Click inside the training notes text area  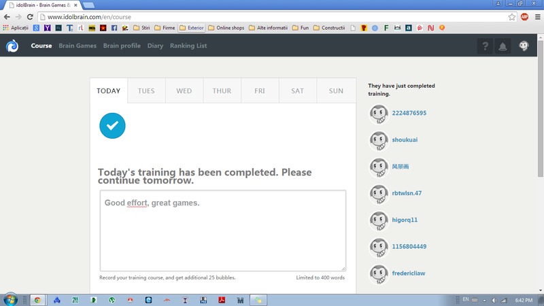point(222,231)
